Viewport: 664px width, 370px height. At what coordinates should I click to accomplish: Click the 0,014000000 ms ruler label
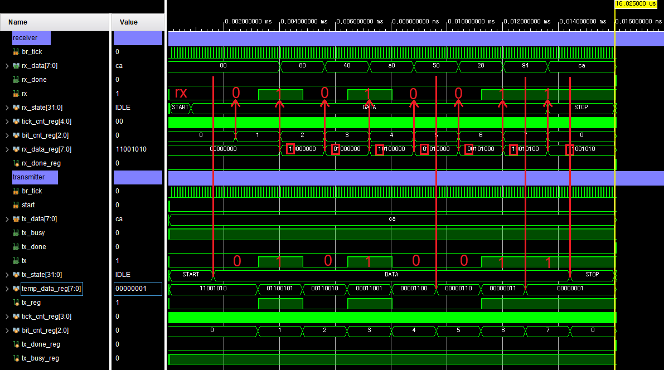tap(583, 21)
